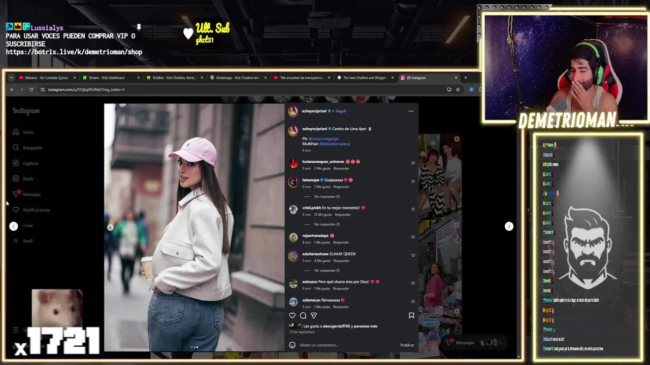Like zulemaryo's comment with heart
Image resolution: width=650 pixels, height=365 pixels.
[x=413, y=302]
